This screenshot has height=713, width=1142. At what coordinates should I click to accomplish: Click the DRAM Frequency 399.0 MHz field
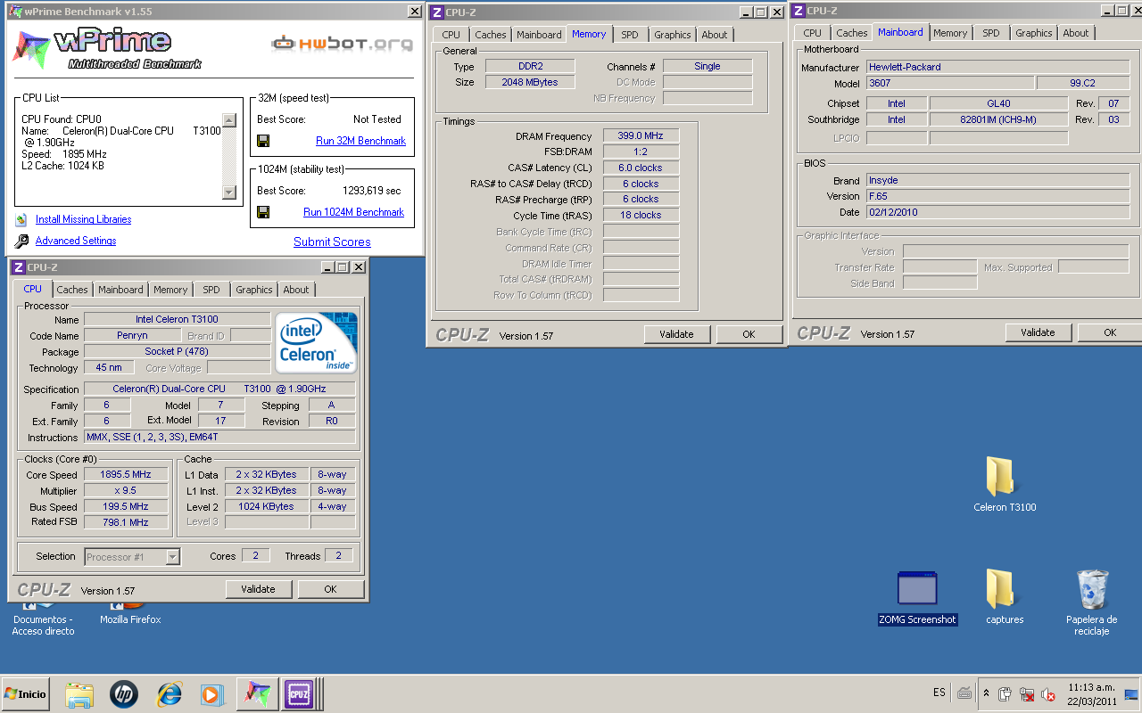(x=641, y=135)
